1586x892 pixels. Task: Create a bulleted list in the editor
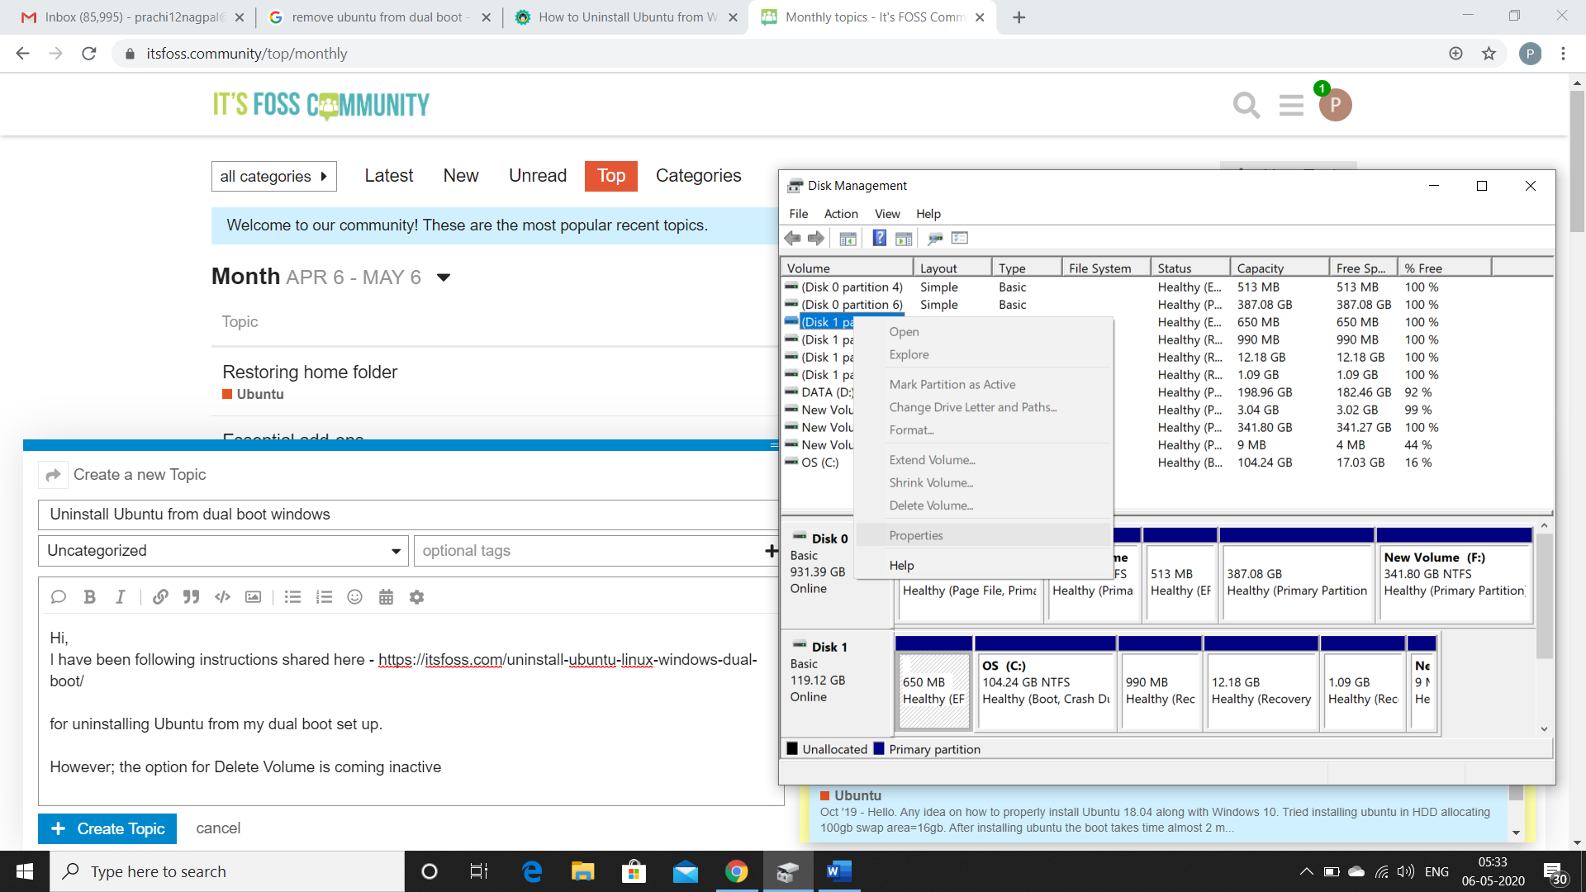point(292,596)
